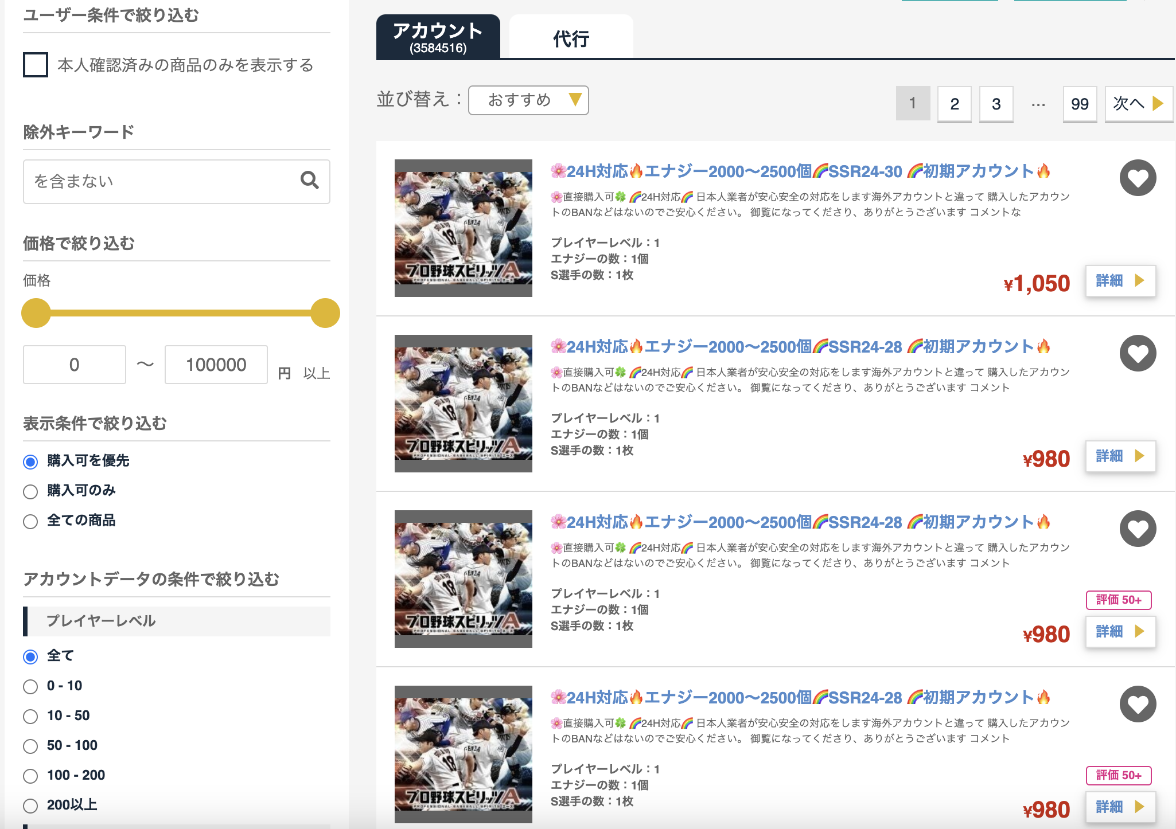This screenshot has height=829, width=1176.
Task: Click the search magnifier in exclude keyword box
Action: point(310,181)
